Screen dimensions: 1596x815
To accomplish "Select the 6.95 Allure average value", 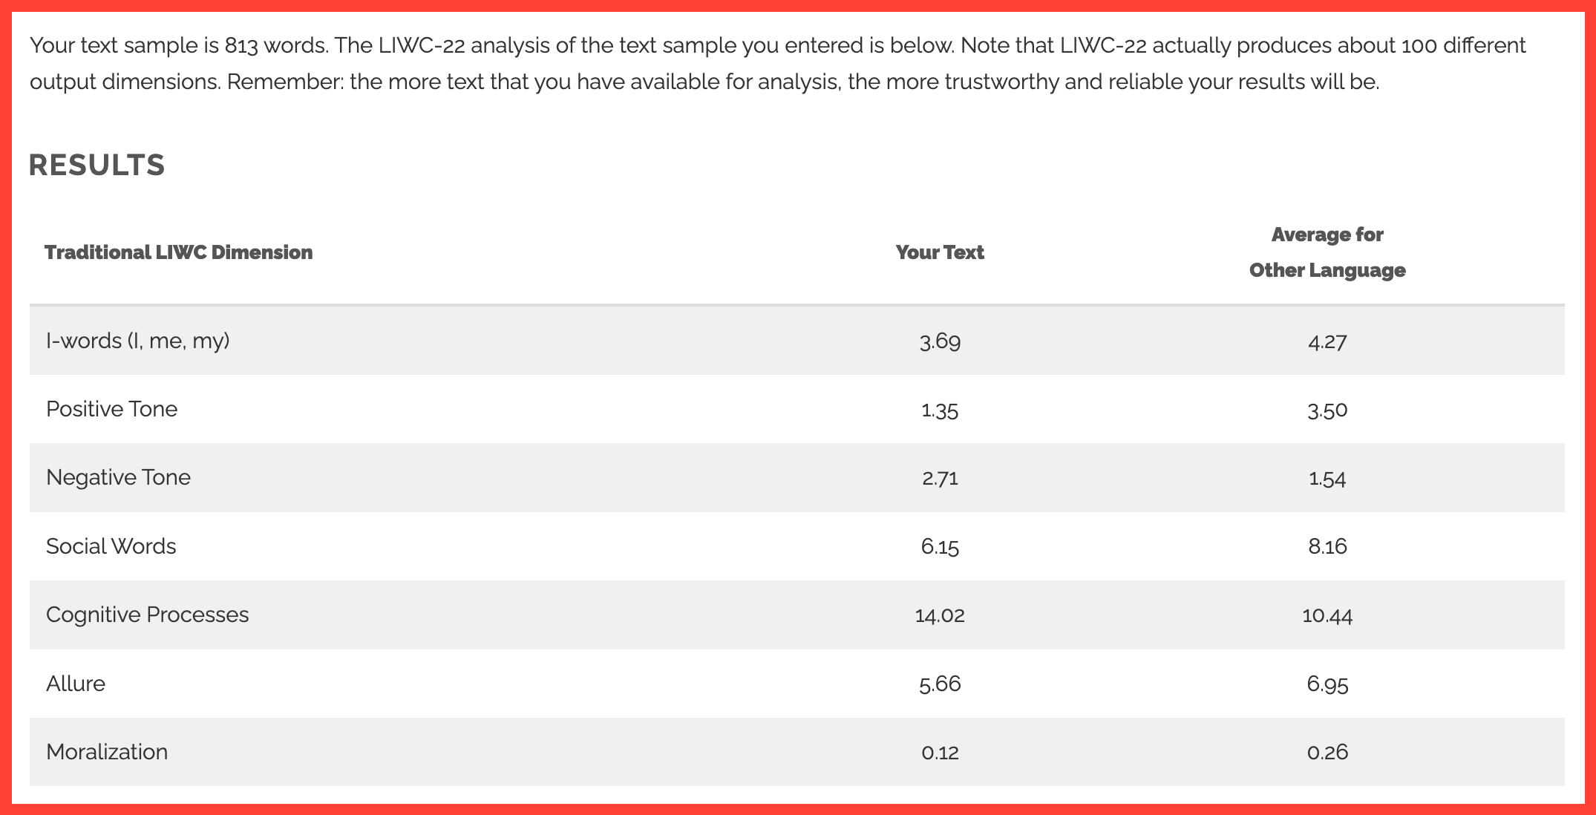I will point(1327,684).
